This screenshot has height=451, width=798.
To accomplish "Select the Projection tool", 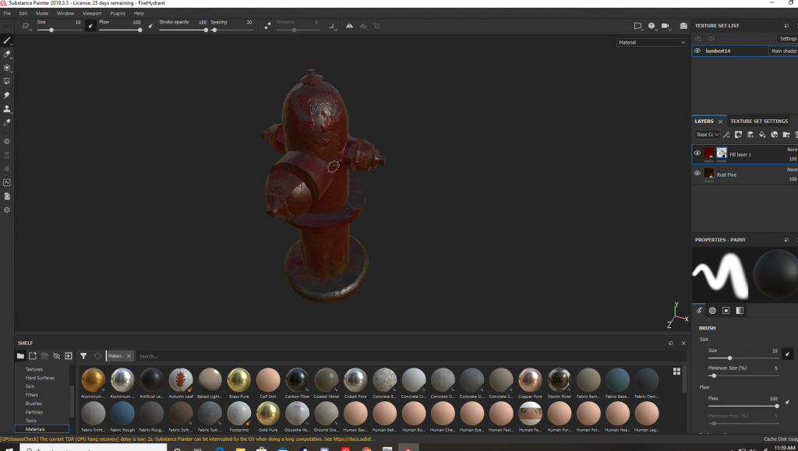I will pyautogui.click(x=7, y=68).
